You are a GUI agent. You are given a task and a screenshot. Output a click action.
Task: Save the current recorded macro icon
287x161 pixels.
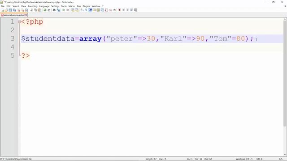[135, 10]
